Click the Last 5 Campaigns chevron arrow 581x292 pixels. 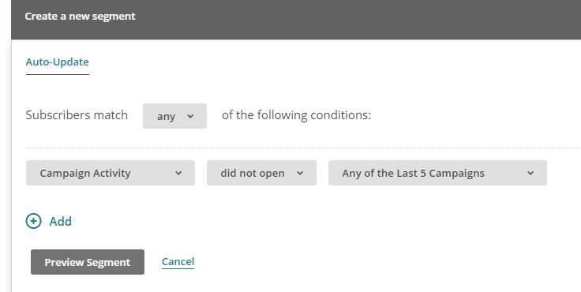(530, 173)
